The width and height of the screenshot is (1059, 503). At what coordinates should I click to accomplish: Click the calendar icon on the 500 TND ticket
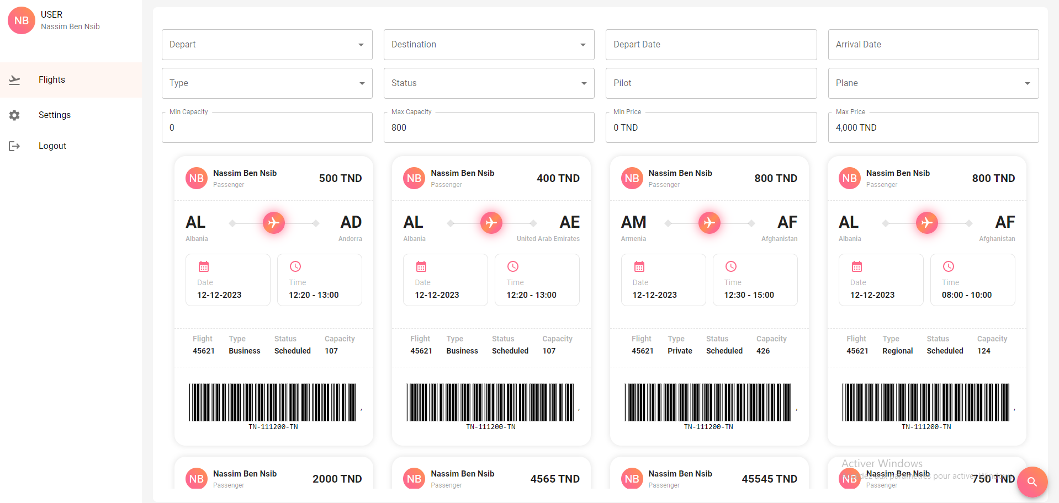(x=204, y=266)
